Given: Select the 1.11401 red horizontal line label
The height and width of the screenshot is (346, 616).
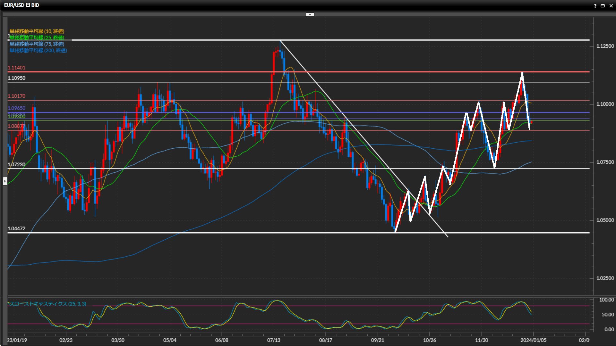Looking at the screenshot, I should (x=16, y=68).
